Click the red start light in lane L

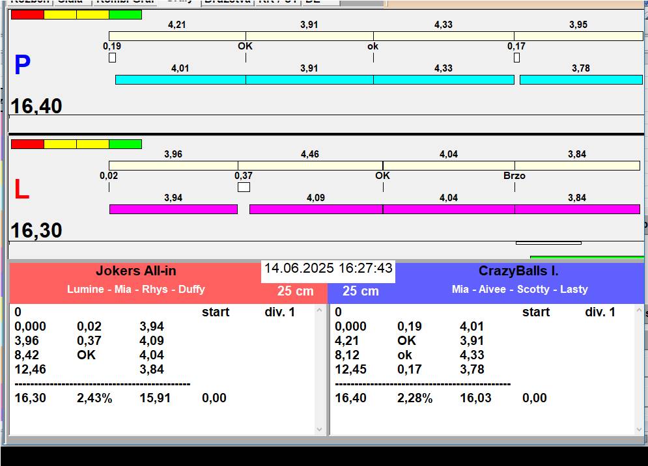pyautogui.click(x=27, y=144)
